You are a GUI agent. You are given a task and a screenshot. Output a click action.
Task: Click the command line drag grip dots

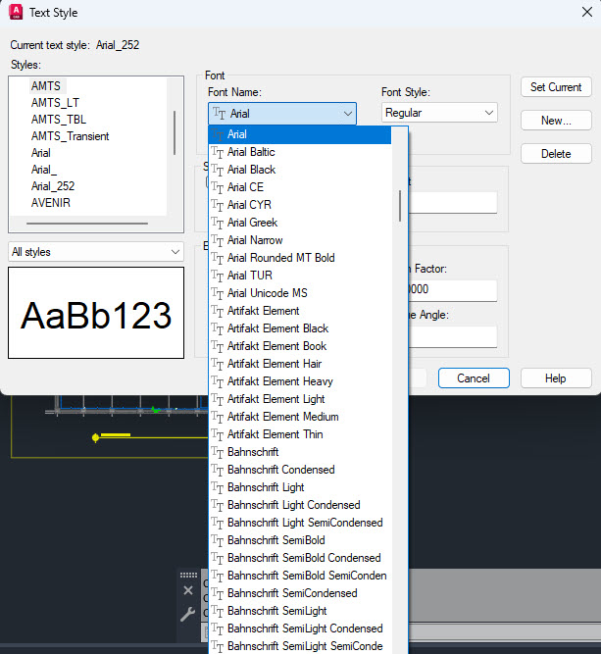[188, 575]
